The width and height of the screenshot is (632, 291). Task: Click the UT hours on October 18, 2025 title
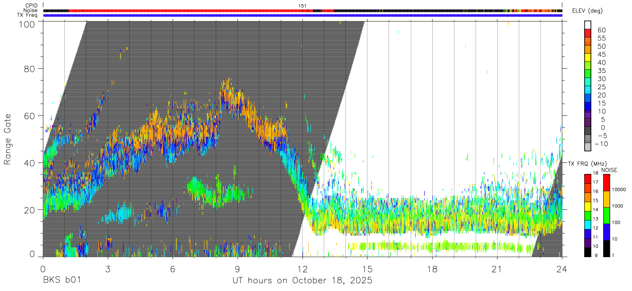[302, 281]
